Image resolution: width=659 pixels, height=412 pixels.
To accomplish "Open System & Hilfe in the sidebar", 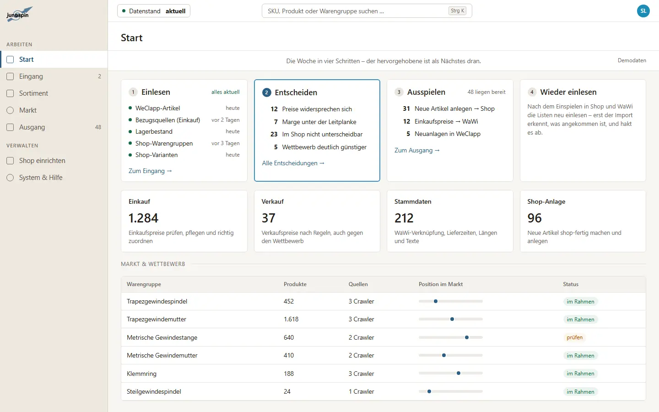I will coord(54,178).
